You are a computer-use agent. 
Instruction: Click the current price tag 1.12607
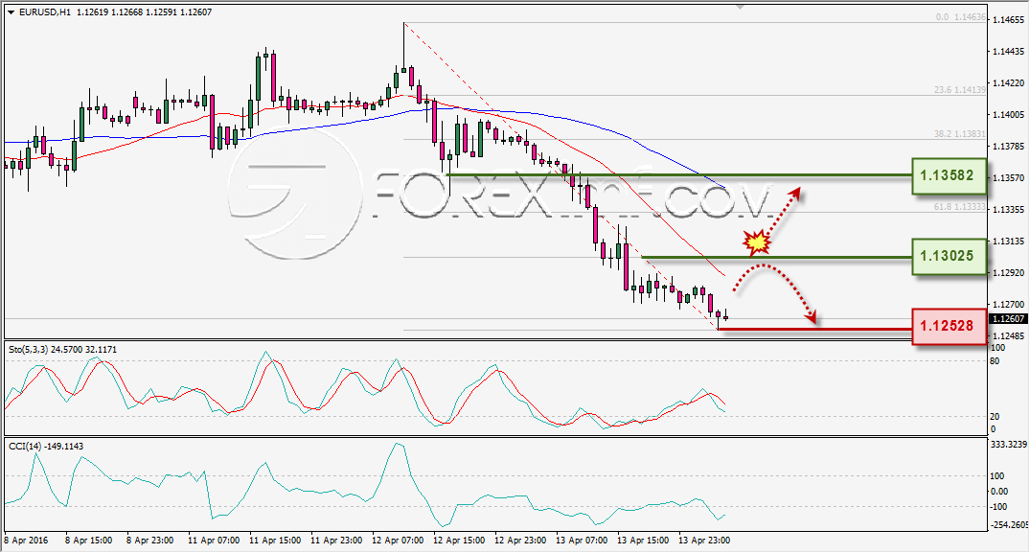pyautogui.click(x=1008, y=318)
